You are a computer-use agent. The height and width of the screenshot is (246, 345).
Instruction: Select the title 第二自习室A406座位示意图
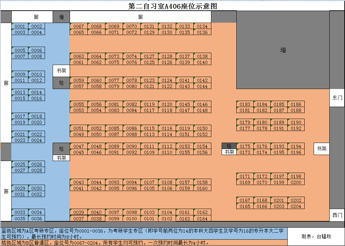(173, 6)
